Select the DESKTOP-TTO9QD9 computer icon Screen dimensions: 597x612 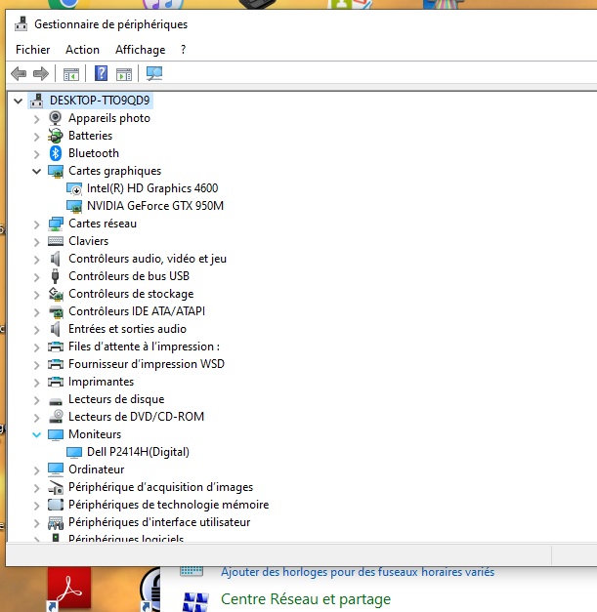coord(37,101)
